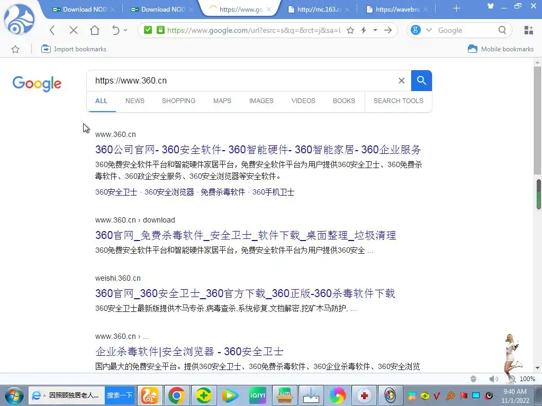Image resolution: width=542 pixels, height=406 pixels.
Task: Click the blue search magnifier button
Action: [x=421, y=81]
